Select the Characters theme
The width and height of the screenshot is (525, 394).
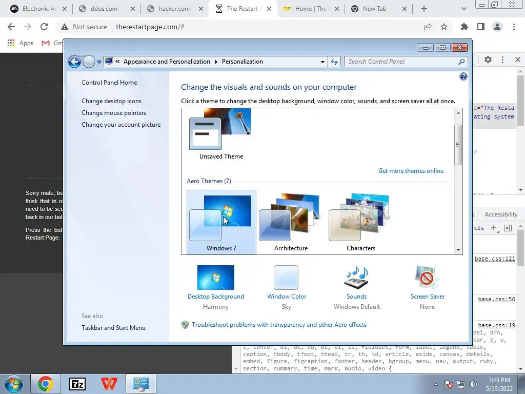click(x=360, y=222)
